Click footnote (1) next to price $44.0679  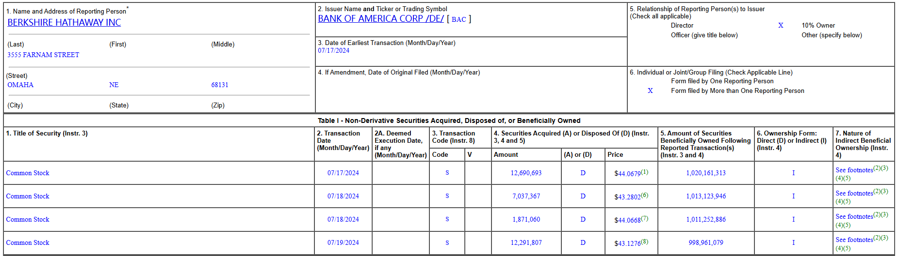point(645,172)
